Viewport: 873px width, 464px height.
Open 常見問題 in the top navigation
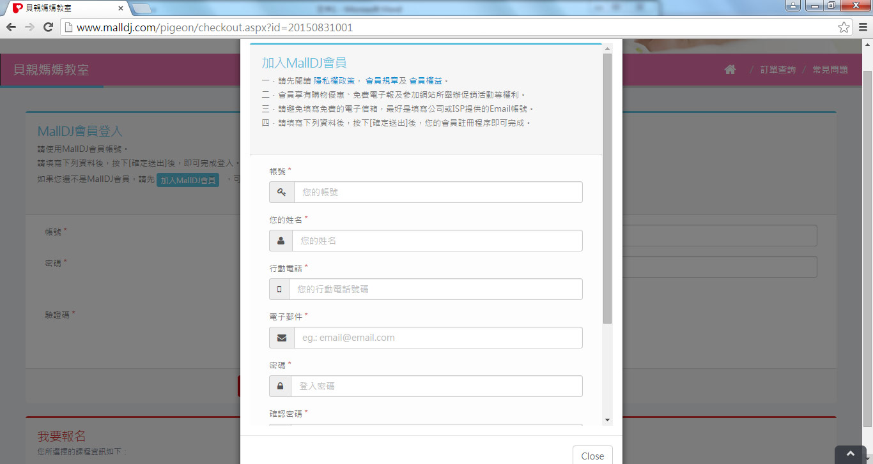click(830, 69)
